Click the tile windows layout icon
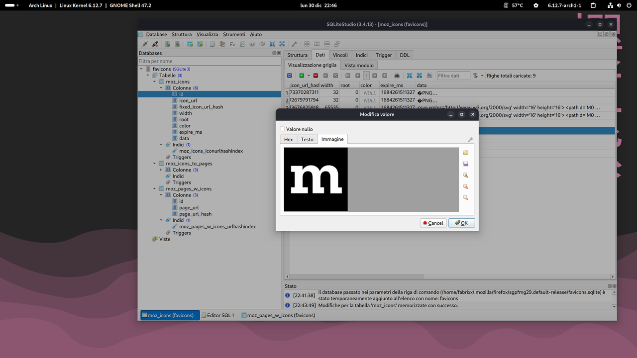637x358 pixels. [x=307, y=44]
